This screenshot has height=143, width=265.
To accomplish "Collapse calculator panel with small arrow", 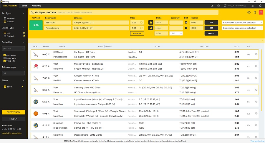I will click(x=262, y=41).
